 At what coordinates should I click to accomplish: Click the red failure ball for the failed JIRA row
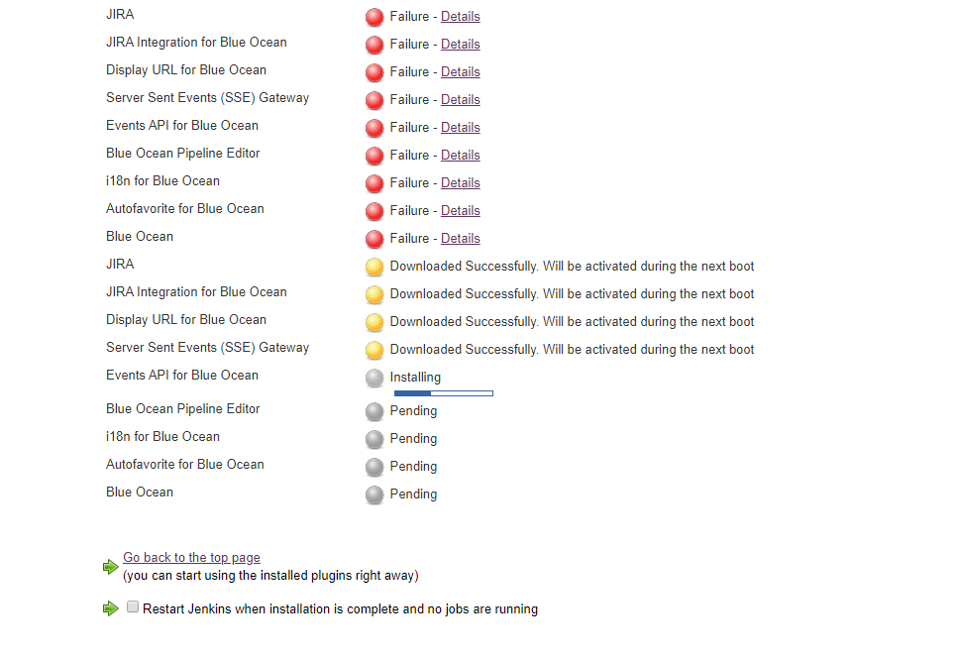[374, 17]
